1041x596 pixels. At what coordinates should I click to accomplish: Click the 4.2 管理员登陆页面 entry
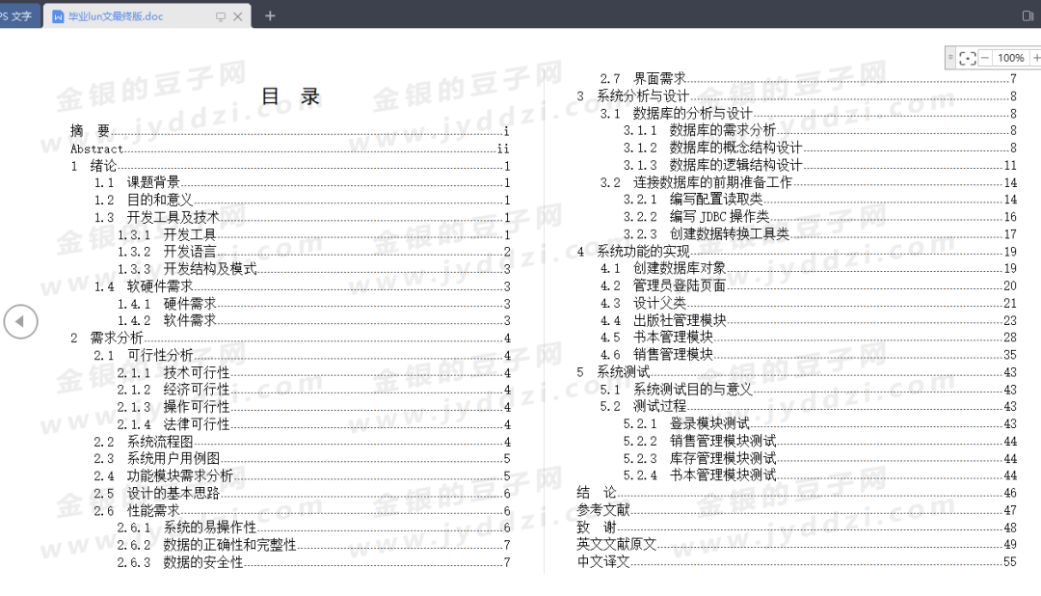point(808,285)
